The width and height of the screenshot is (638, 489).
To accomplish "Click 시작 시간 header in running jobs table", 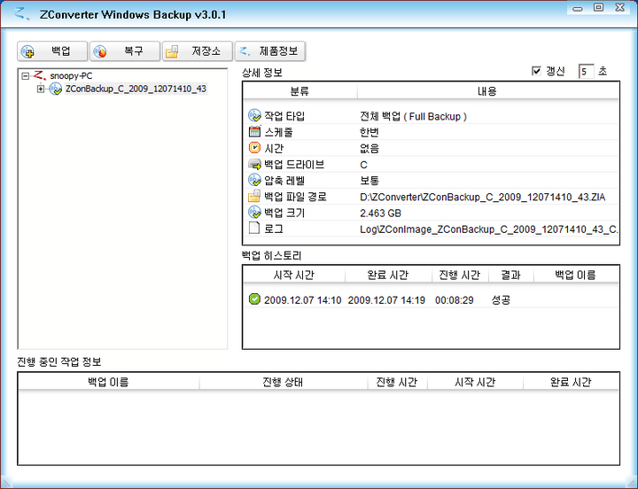I will click(475, 382).
